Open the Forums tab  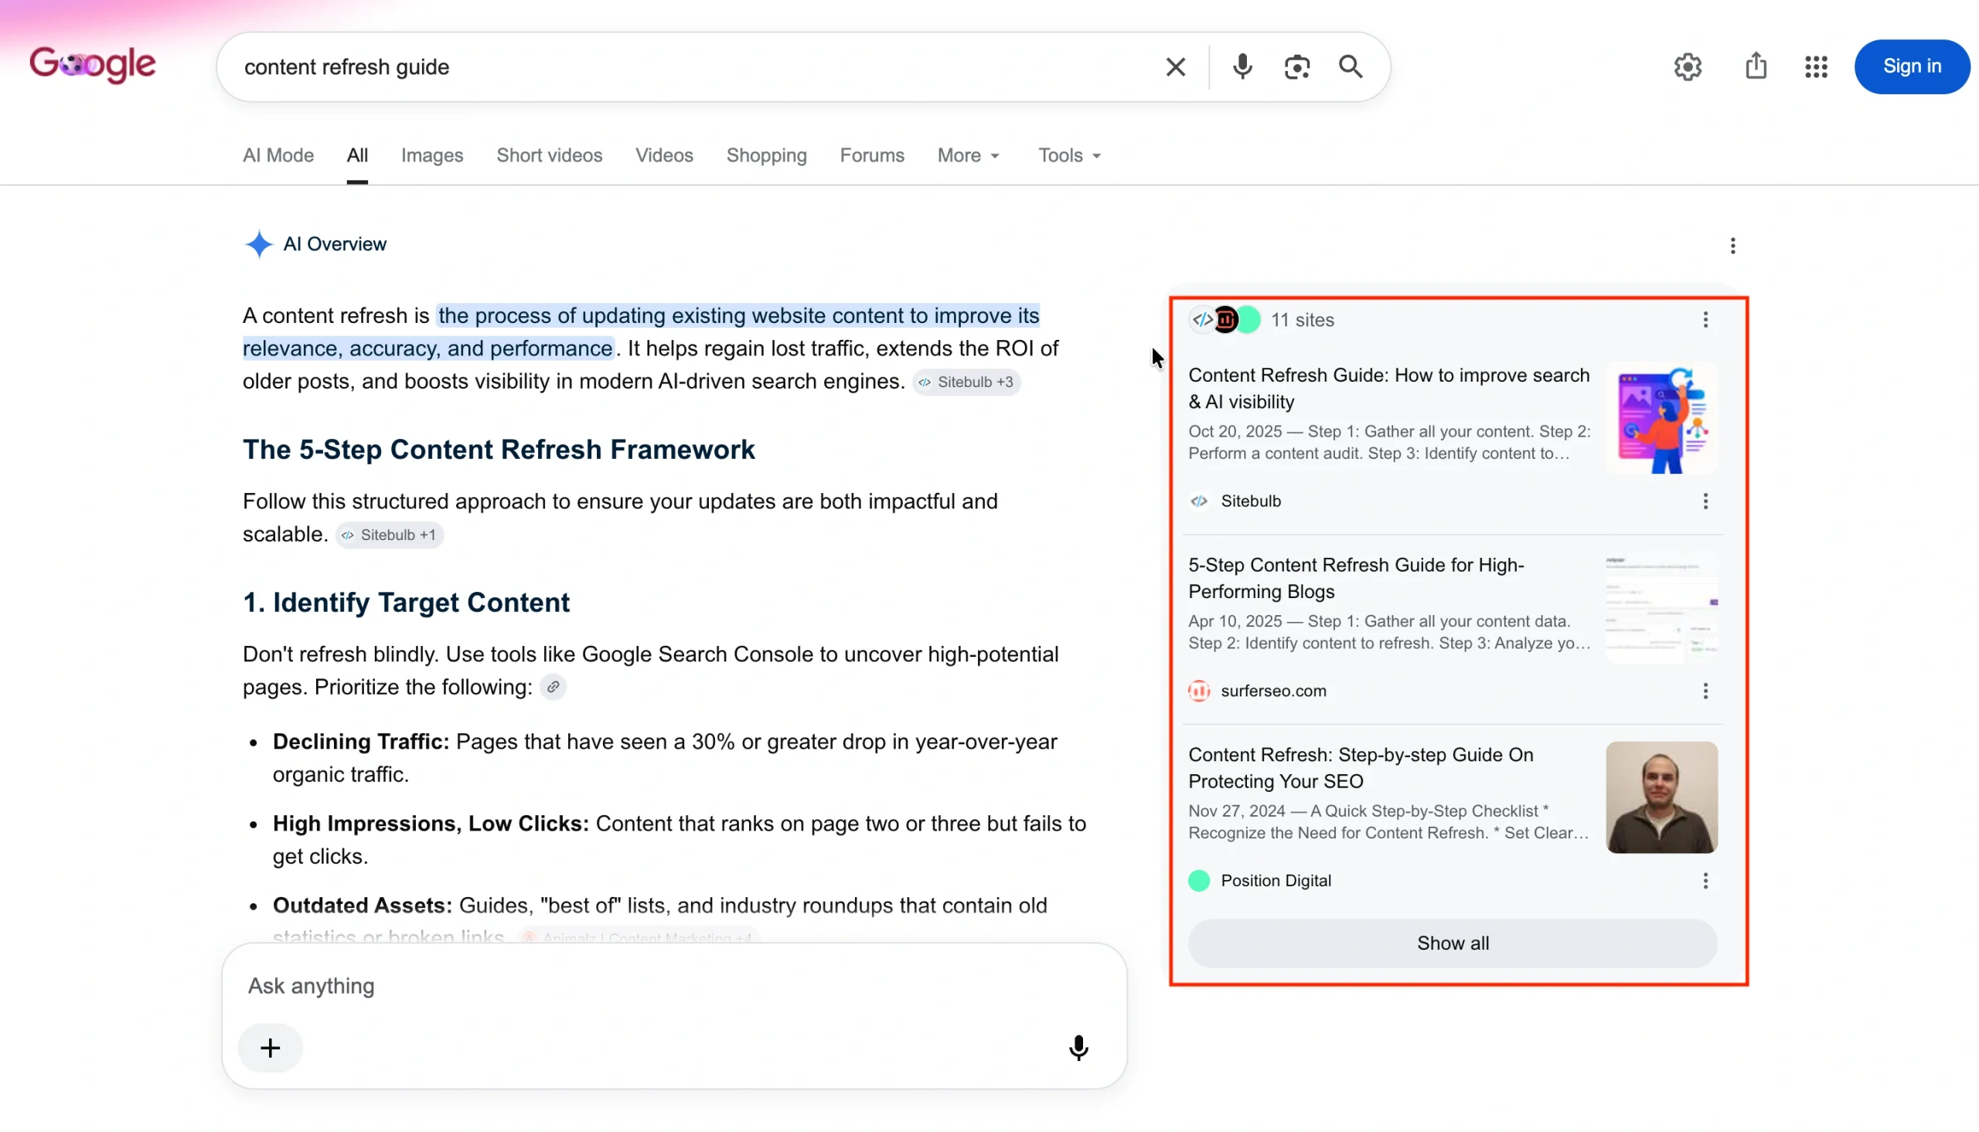click(872, 155)
